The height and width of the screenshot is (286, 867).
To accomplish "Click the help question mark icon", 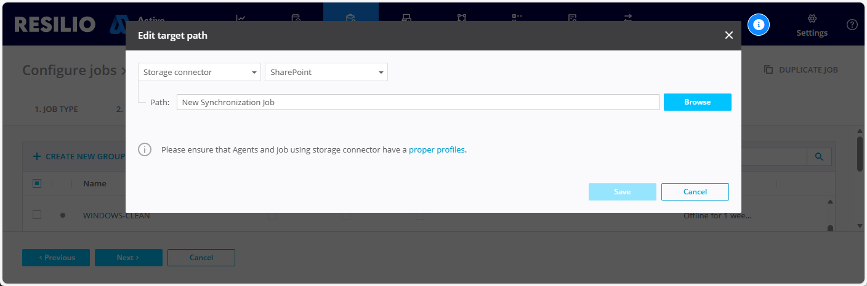I will tap(852, 25).
